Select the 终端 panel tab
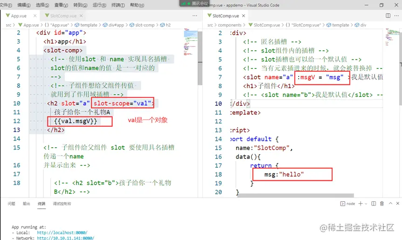Viewport: 402px width, 240px height. [x=41, y=204]
